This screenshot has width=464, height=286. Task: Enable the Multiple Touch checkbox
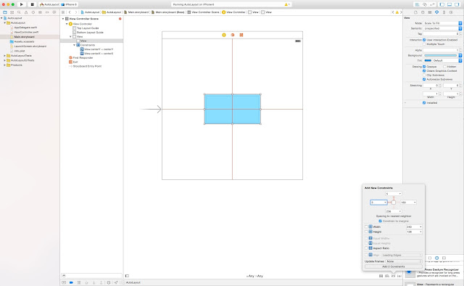[424, 44]
